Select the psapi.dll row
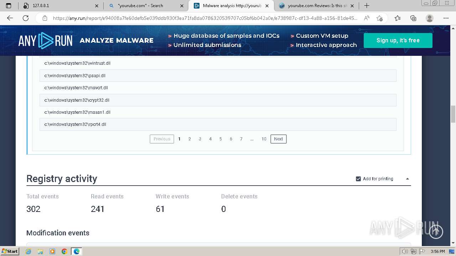456x256 pixels. (x=218, y=75)
